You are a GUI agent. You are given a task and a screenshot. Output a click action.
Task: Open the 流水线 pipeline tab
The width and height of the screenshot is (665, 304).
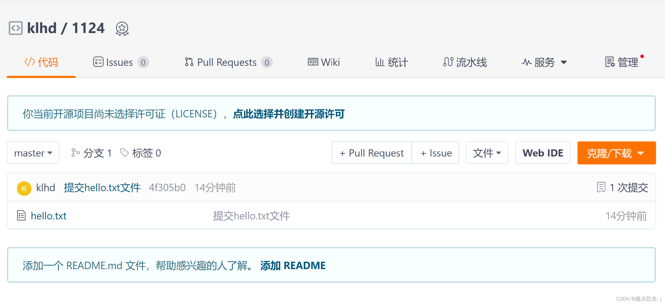click(465, 62)
